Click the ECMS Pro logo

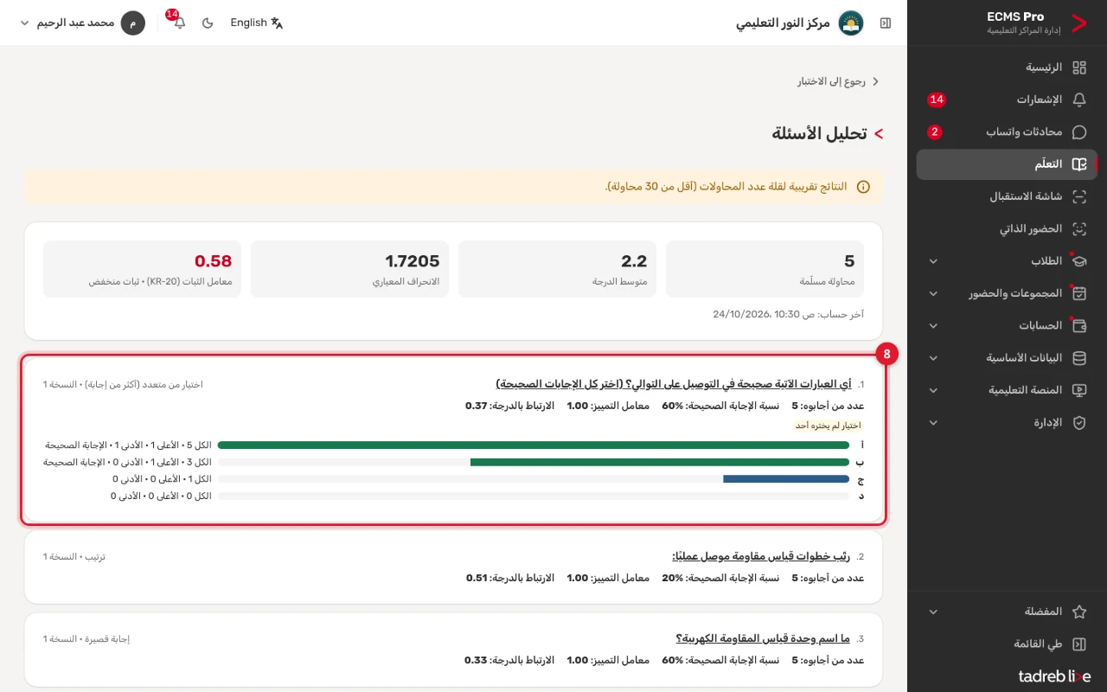tap(1079, 23)
